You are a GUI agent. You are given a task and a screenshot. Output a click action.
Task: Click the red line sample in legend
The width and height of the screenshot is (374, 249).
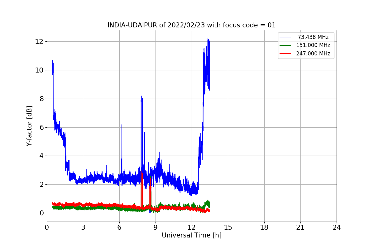(x=285, y=54)
